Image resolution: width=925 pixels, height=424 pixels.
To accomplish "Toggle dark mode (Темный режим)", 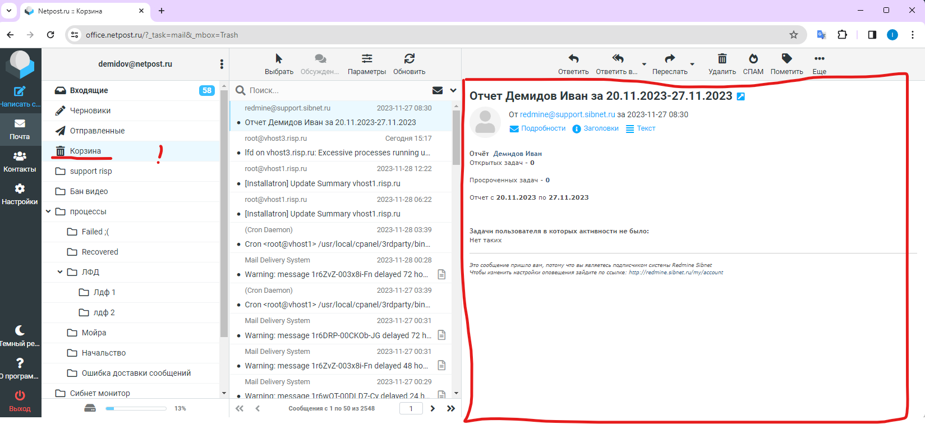I will click(20, 335).
